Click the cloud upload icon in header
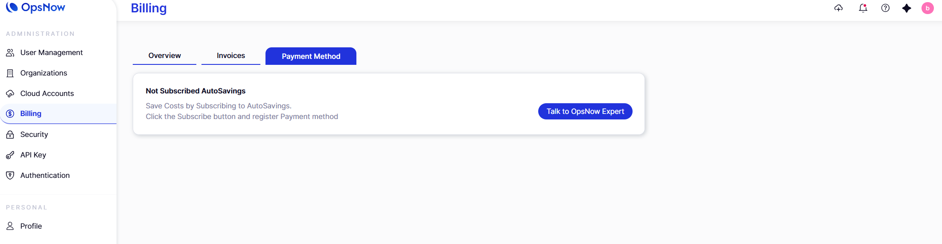 (838, 8)
